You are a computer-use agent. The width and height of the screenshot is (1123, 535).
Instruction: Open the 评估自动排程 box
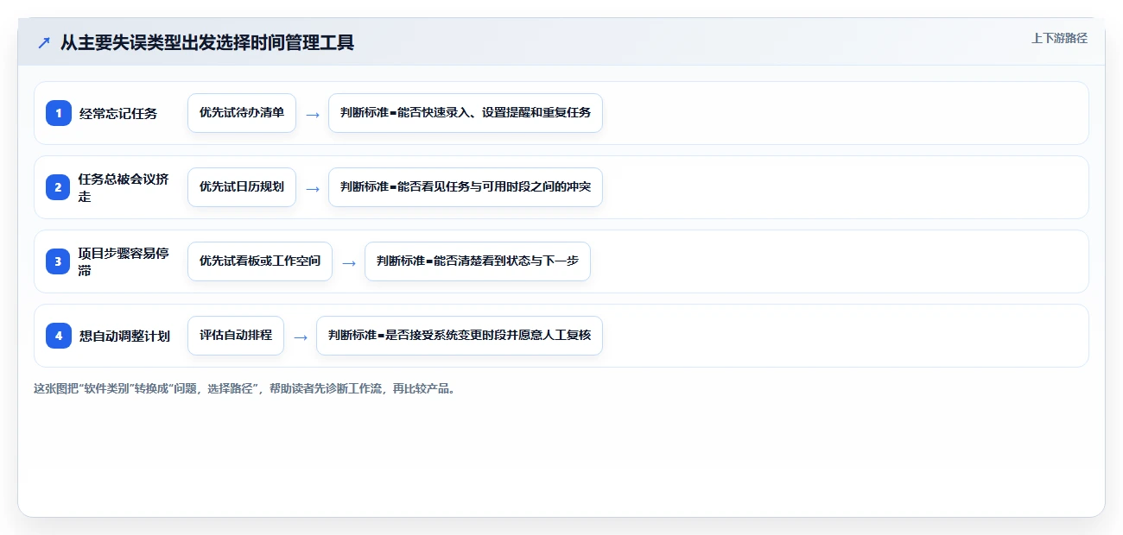[236, 336]
